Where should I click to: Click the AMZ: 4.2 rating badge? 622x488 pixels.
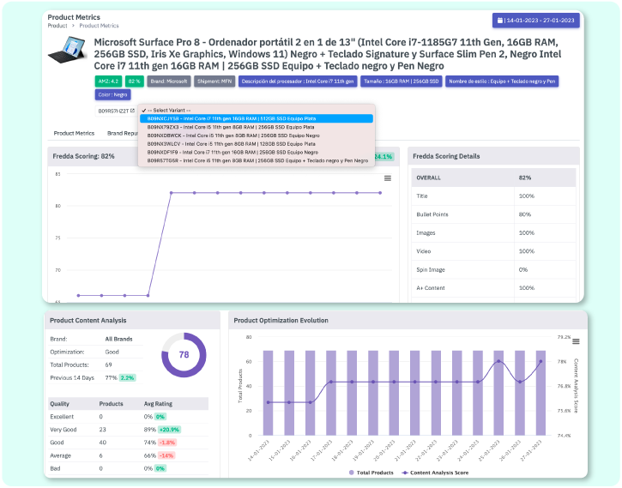point(108,81)
